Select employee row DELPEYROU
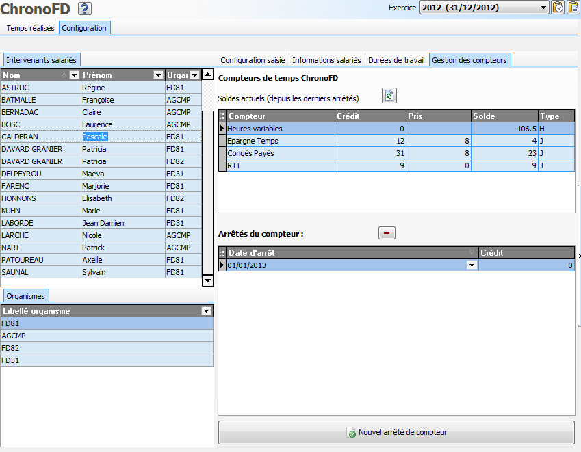581x452 pixels. 101,174
